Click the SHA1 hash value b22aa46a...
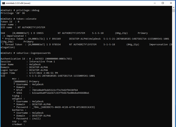Screen dimensions: 176x127 (61, 93)
